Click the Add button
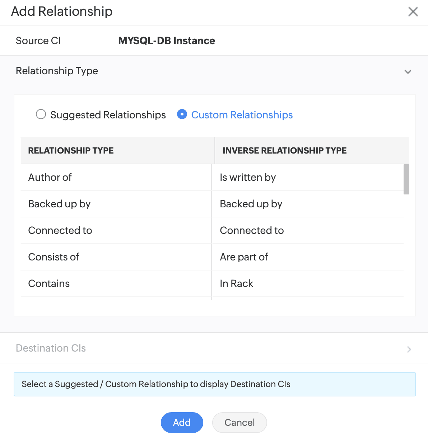428x447 pixels. [182, 422]
